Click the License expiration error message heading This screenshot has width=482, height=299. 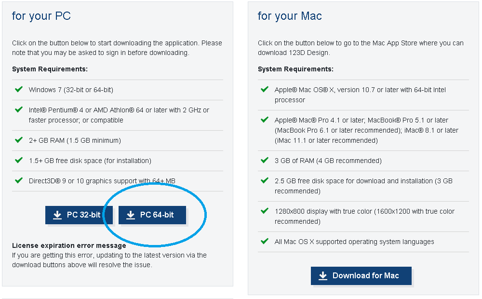(69, 245)
